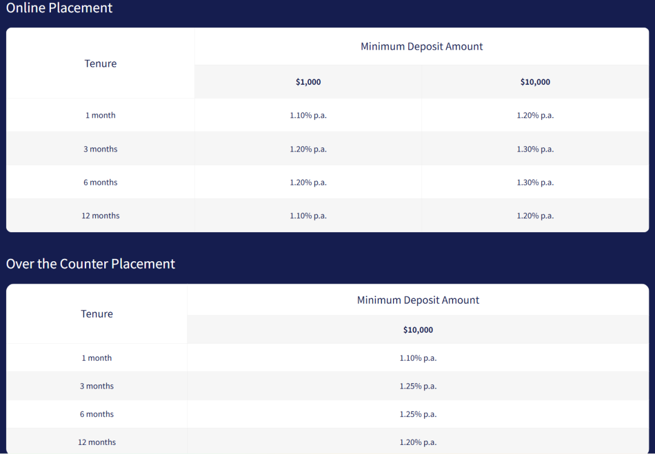Select Over the Counter 12 months 1.20% rate
Viewport: 655px width, 454px height.
(418, 442)
